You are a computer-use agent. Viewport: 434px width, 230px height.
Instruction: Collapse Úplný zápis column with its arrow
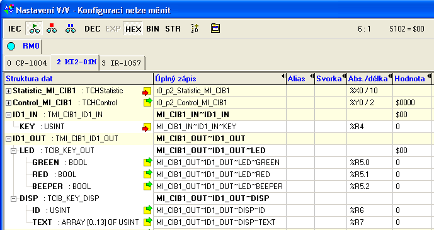(283, 76)
